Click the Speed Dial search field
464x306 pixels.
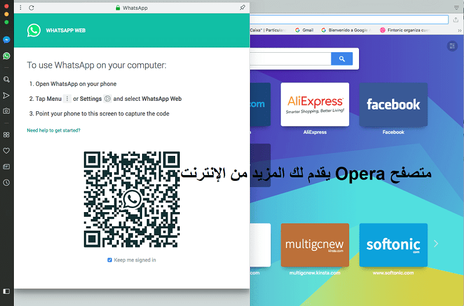[291, 59]
